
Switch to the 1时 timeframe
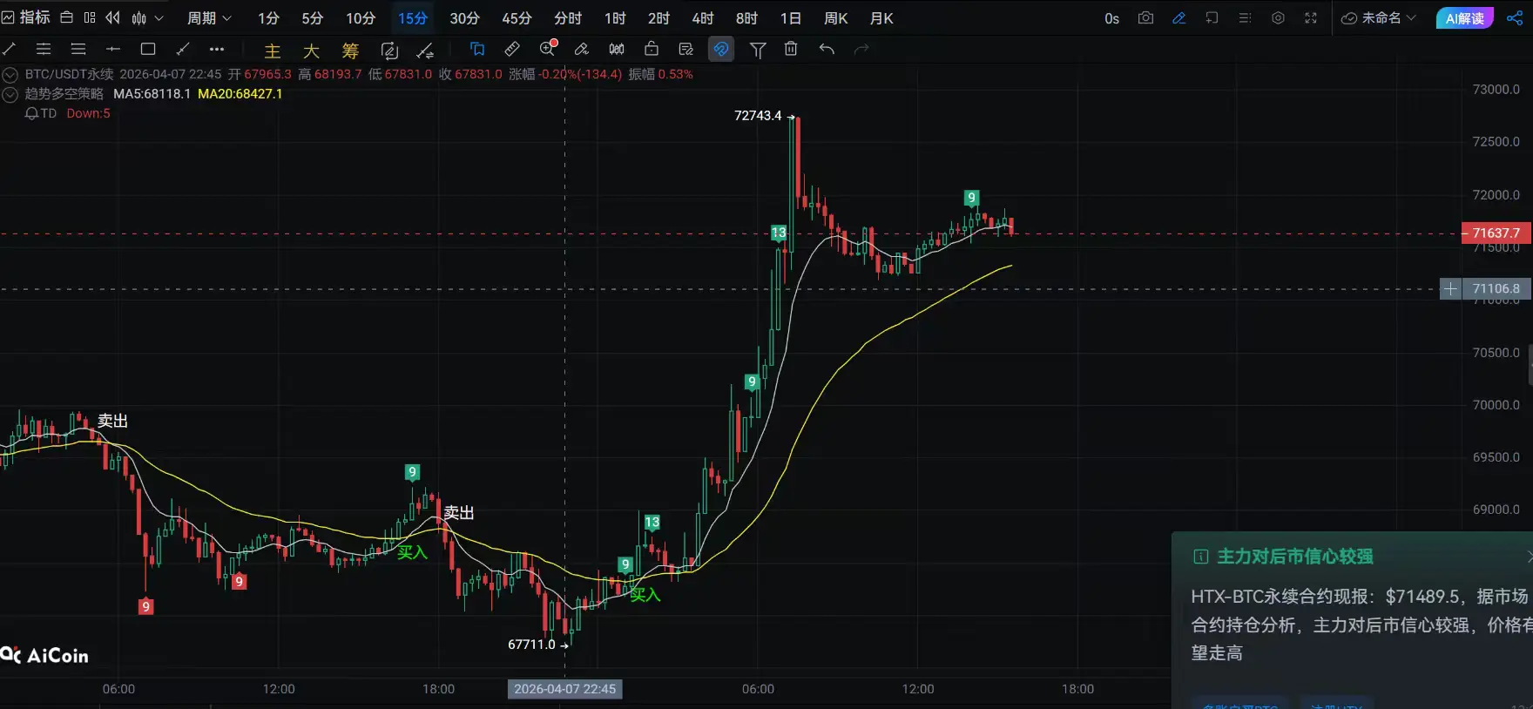click(x=615, y=18)
